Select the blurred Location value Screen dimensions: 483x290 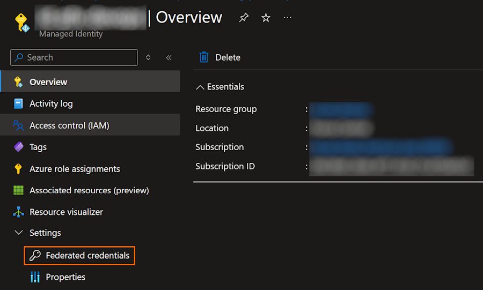tap(341, 128)
